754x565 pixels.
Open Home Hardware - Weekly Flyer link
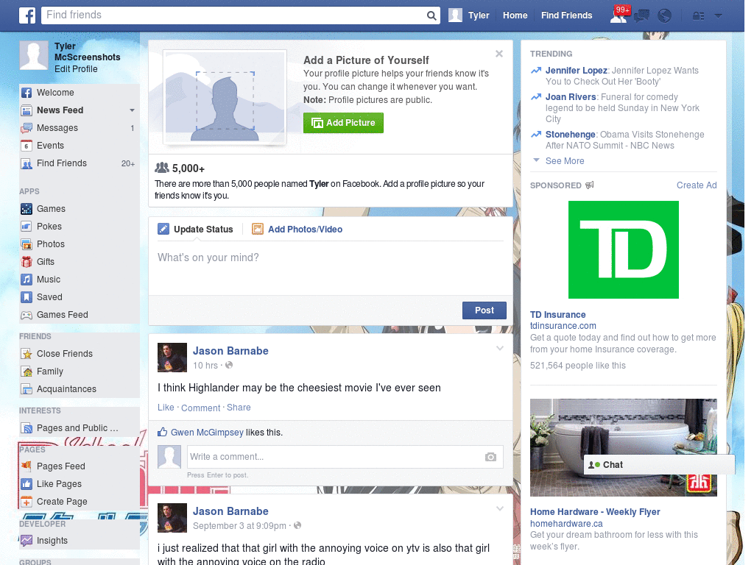(595, 512)
